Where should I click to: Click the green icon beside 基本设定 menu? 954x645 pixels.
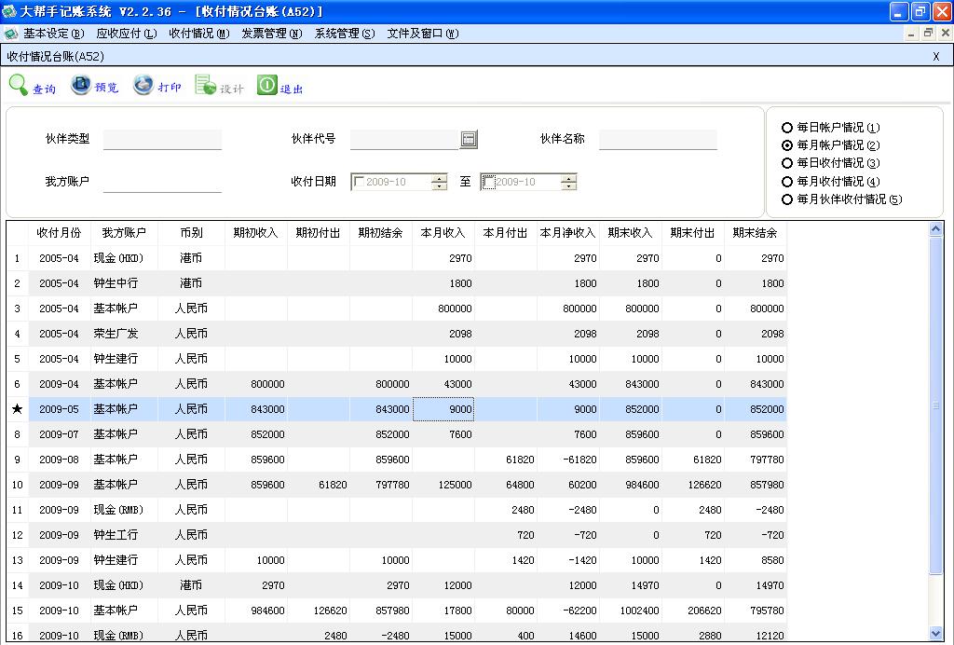pos(11,32)
